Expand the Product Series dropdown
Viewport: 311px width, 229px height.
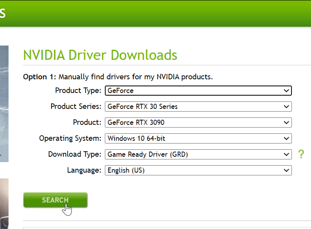pos(198,107)
